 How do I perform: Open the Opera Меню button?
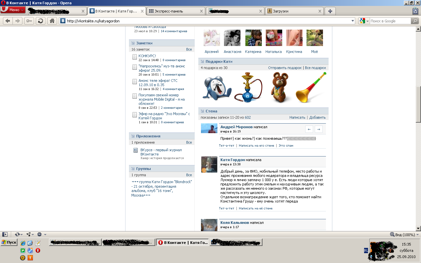(x=13, y=10)
